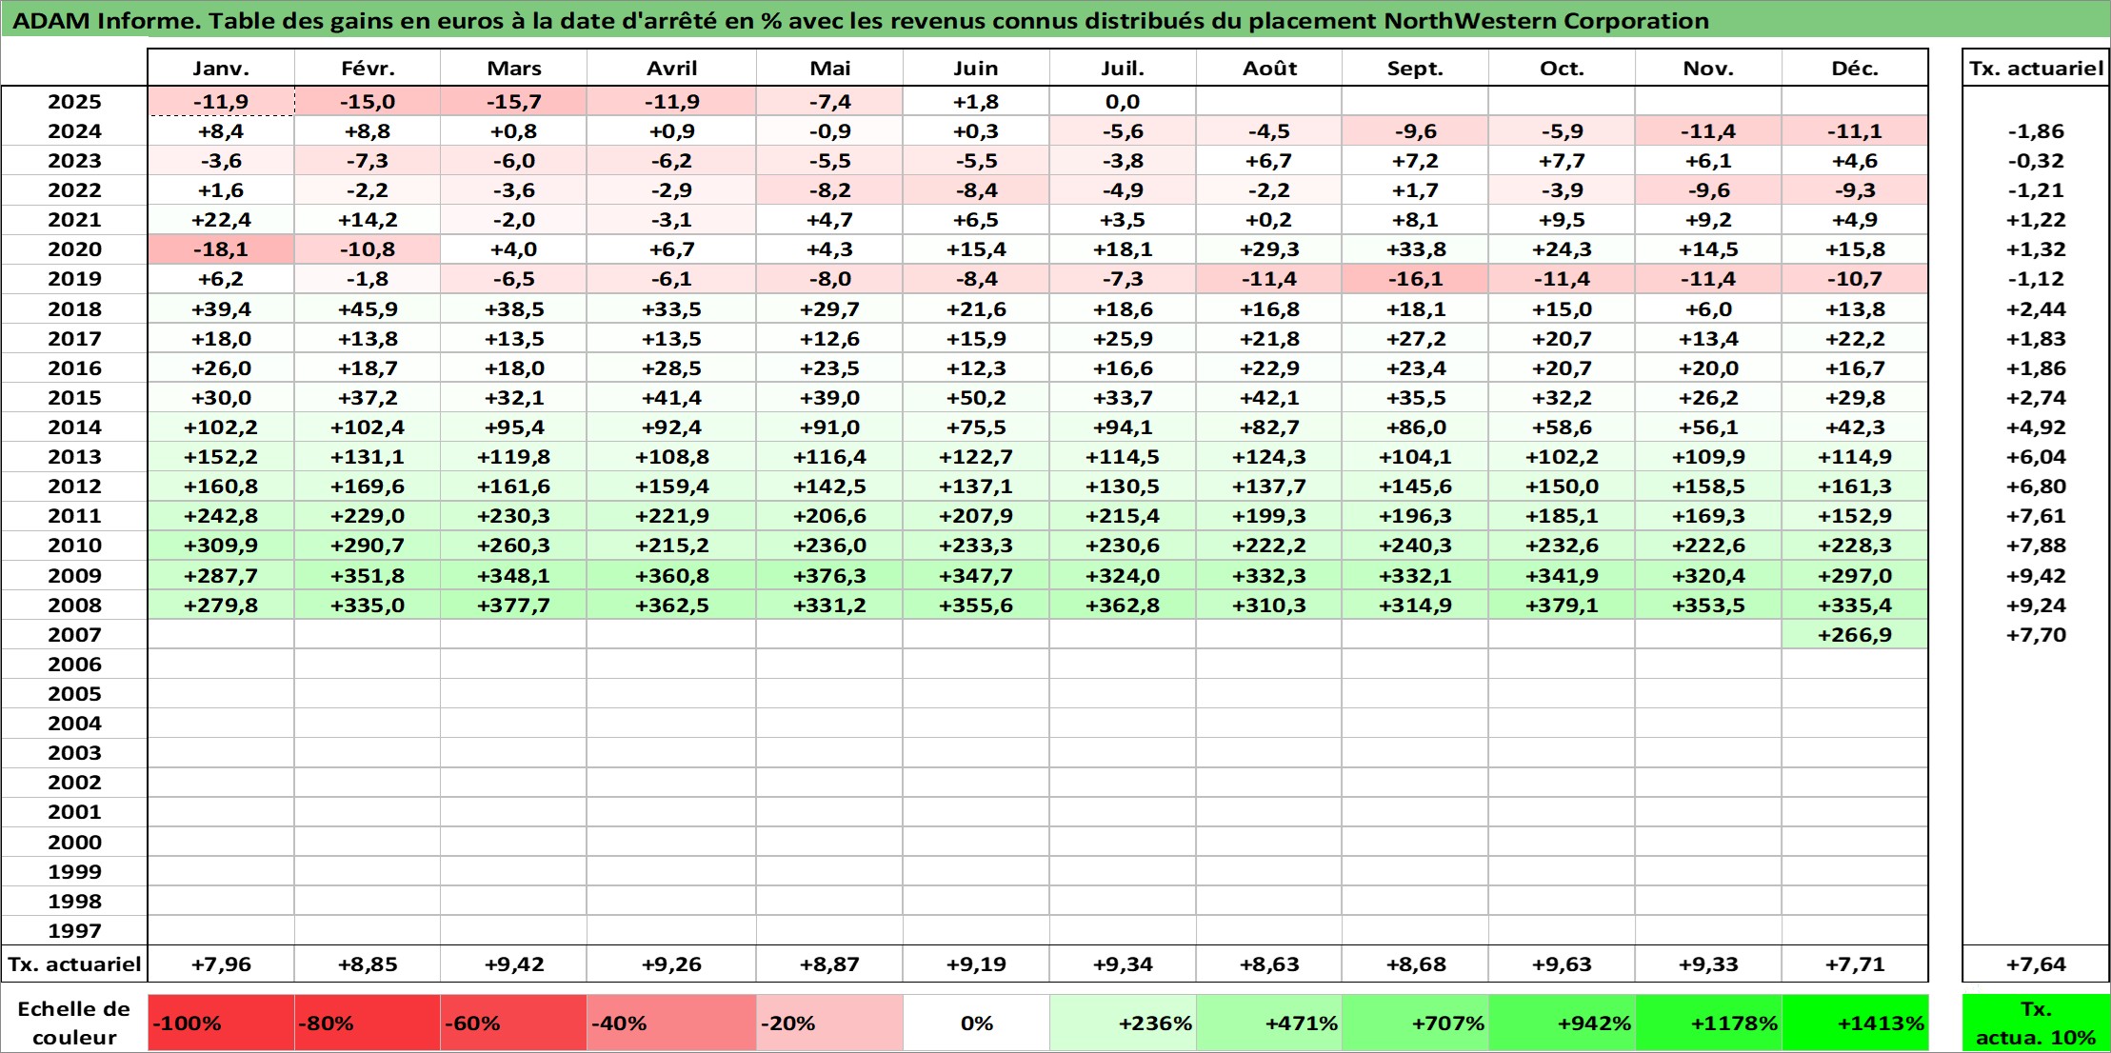This screenshot has height=1053, width=2111.
Task: Select the -11,1 cell in Déc. 2024
Action: tap(1855, 131)
